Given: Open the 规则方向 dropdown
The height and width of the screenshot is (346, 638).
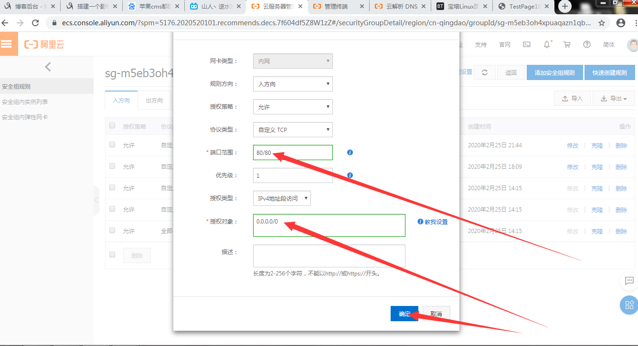Looking at the screenshot, I should point(293,84).
